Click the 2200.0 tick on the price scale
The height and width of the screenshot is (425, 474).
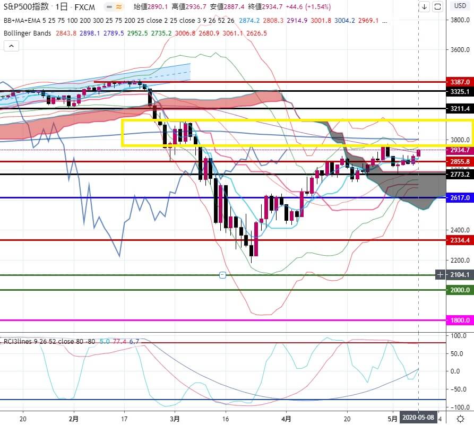tap(460, 261)
